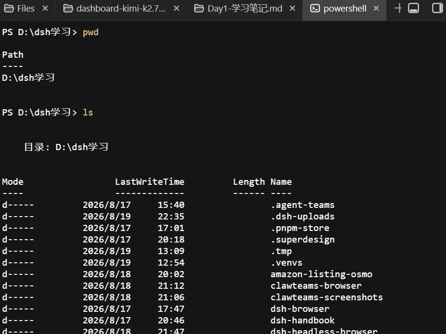Select the powershell tab
Viewport: 446px width, 334px height.
[345, 9]
